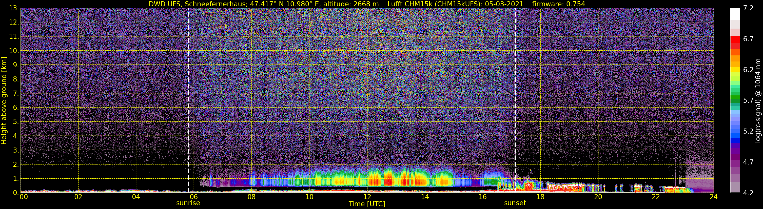Click the '0.' height tick label

coord(16,193)
